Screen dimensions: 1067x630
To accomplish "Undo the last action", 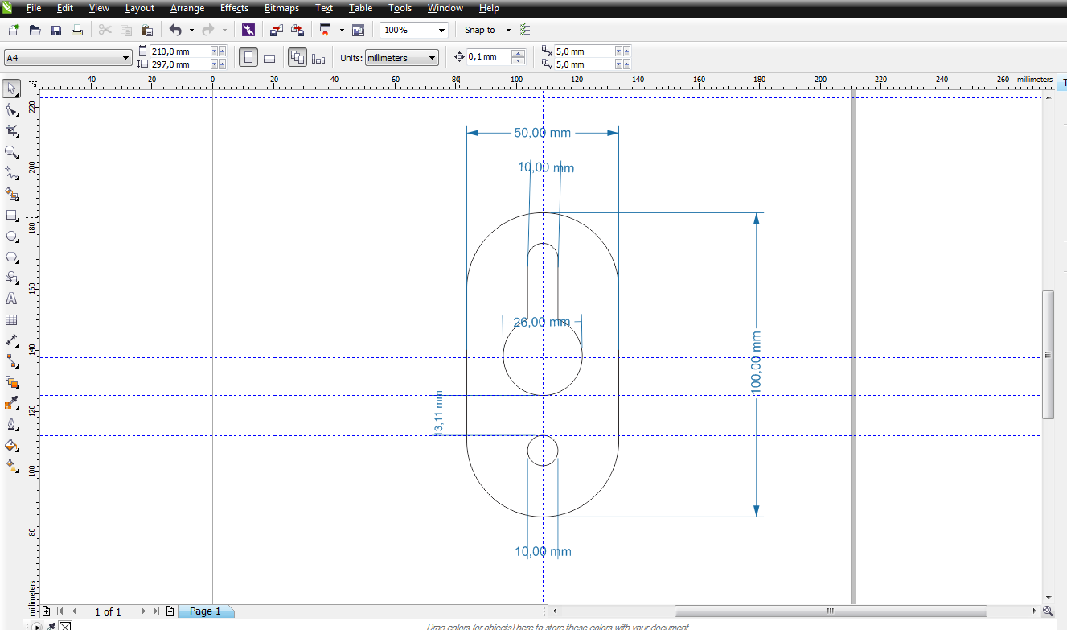I will tap(175, 30).
